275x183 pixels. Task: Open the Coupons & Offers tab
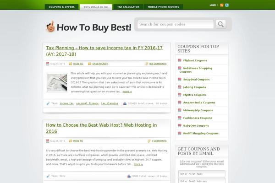[x=61, y=7]
